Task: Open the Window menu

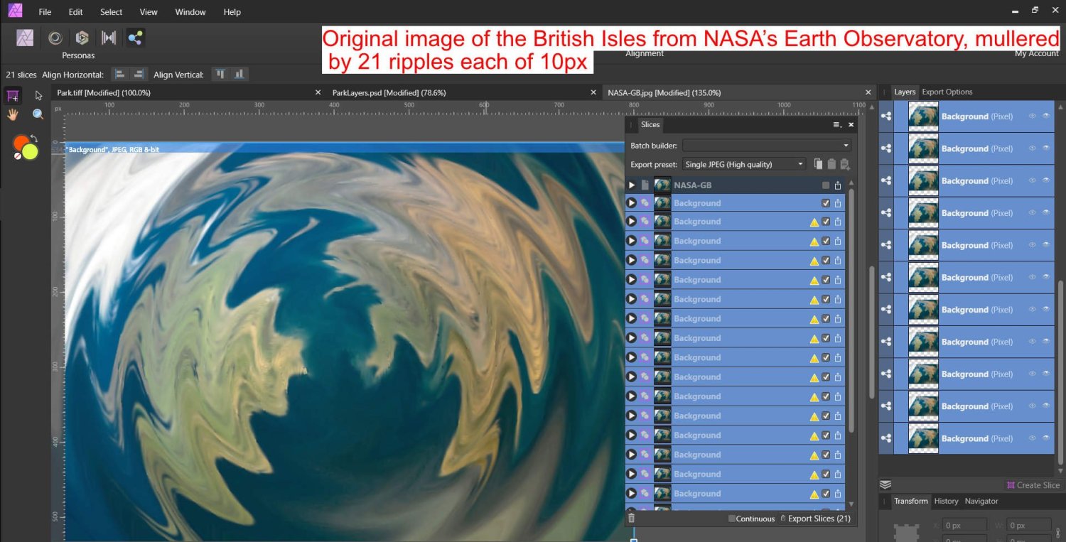Action: pos(190,11)
